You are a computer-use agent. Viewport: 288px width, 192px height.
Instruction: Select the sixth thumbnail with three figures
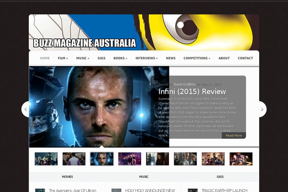pyautogui.click(x=185, y=159)
